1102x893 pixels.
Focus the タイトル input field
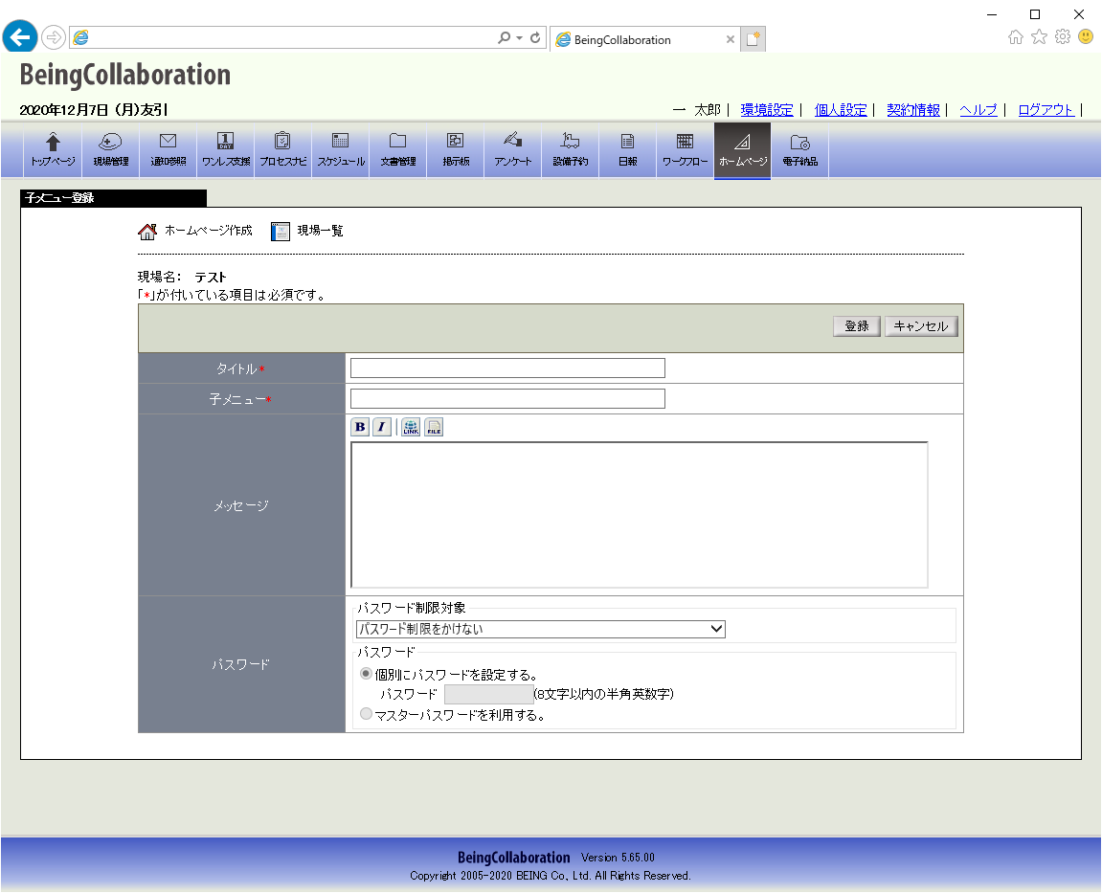coord(507,368)
